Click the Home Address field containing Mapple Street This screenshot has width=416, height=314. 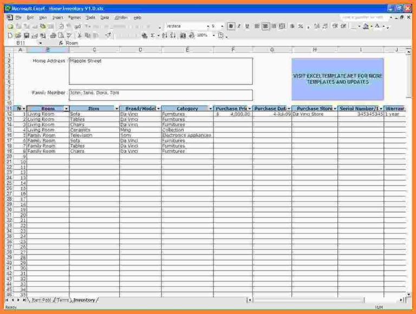coord(161,71)
